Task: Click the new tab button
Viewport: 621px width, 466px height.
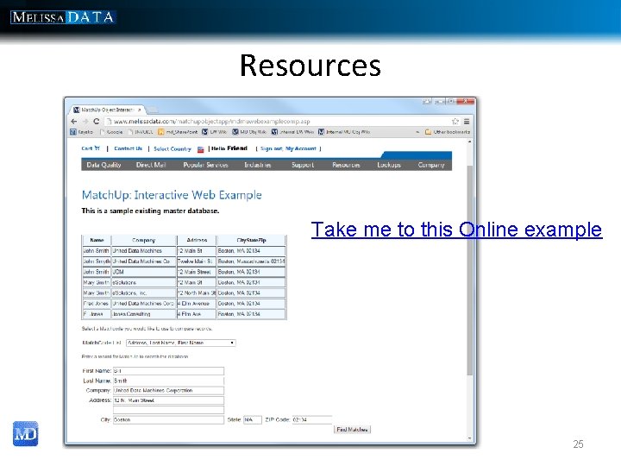Action: click(x=153, y=110)
